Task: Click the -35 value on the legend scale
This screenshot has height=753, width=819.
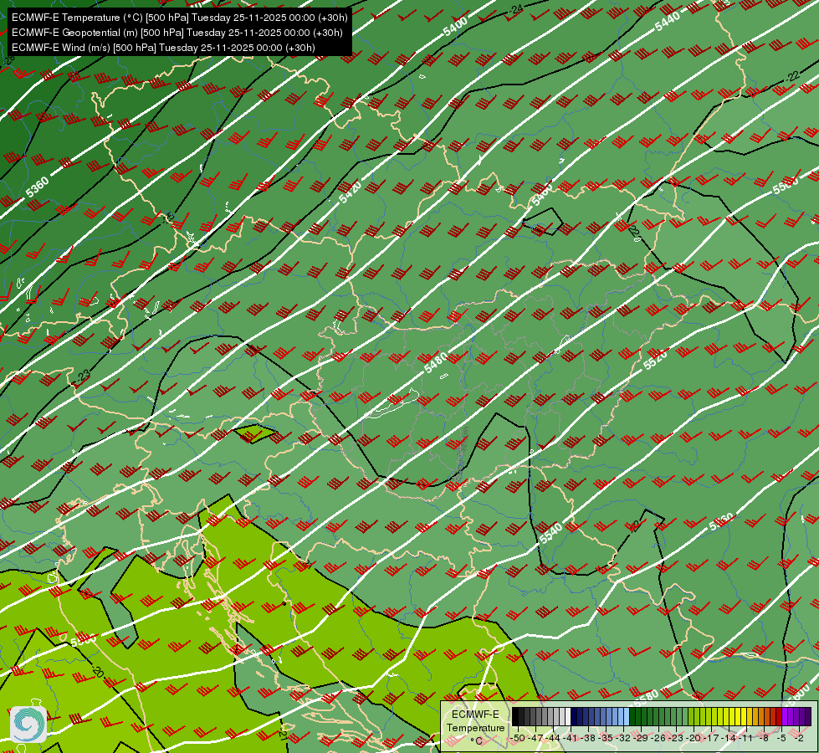Action: (x=606, y=738)
